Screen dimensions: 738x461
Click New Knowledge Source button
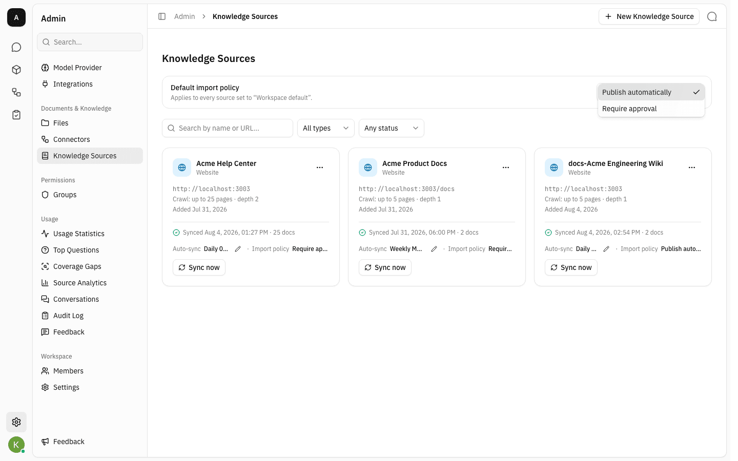point(649,16)
